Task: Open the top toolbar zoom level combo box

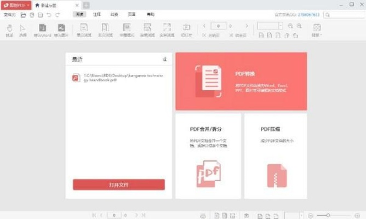Action: pyautogui.click(x=270, y=26)
